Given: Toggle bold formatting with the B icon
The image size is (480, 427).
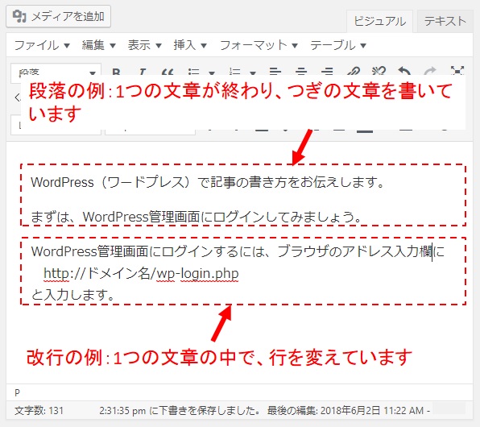Looking at the screenshot, I should point(116,72).
